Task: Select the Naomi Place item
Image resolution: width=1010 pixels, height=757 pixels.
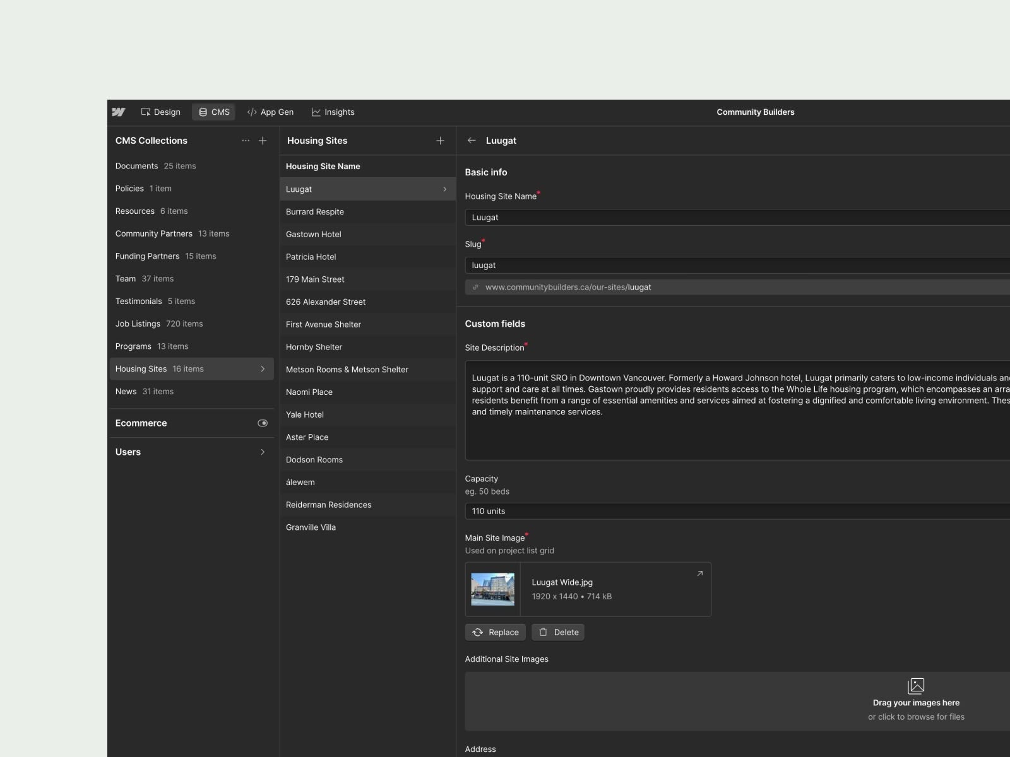Action: [x=367, y=392]
